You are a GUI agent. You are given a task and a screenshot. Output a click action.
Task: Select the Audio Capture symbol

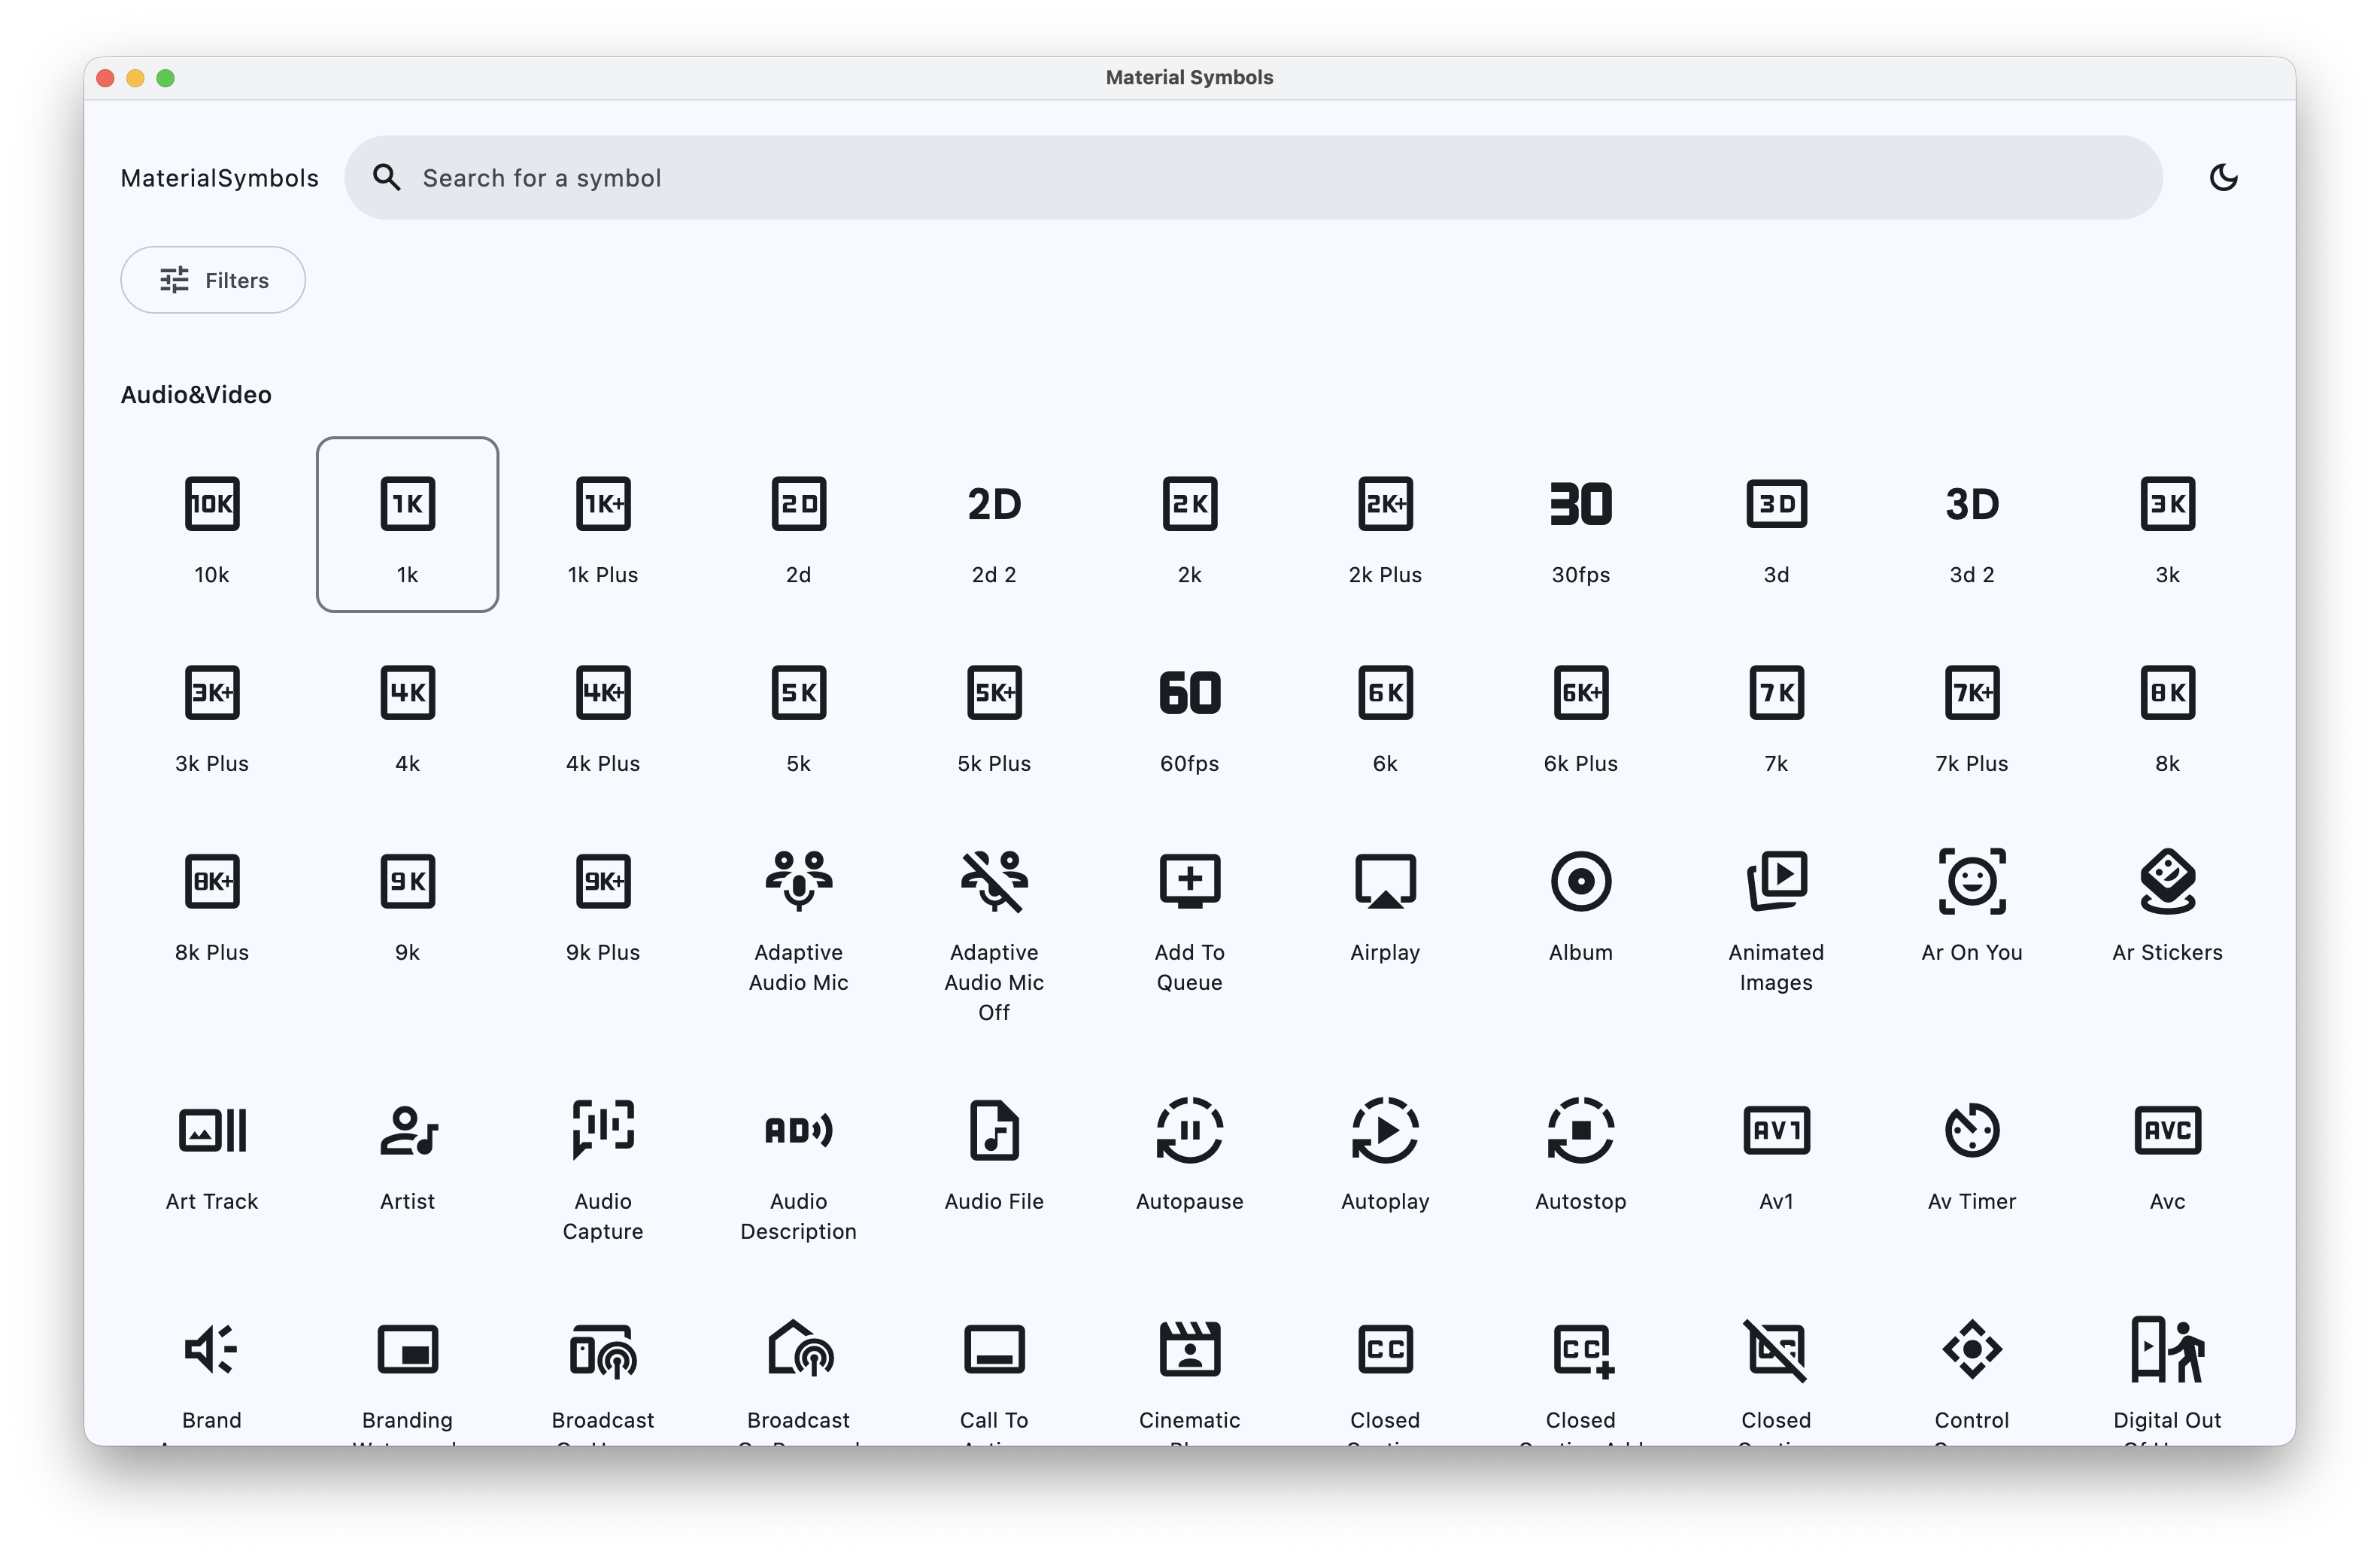coord(603,1130)
